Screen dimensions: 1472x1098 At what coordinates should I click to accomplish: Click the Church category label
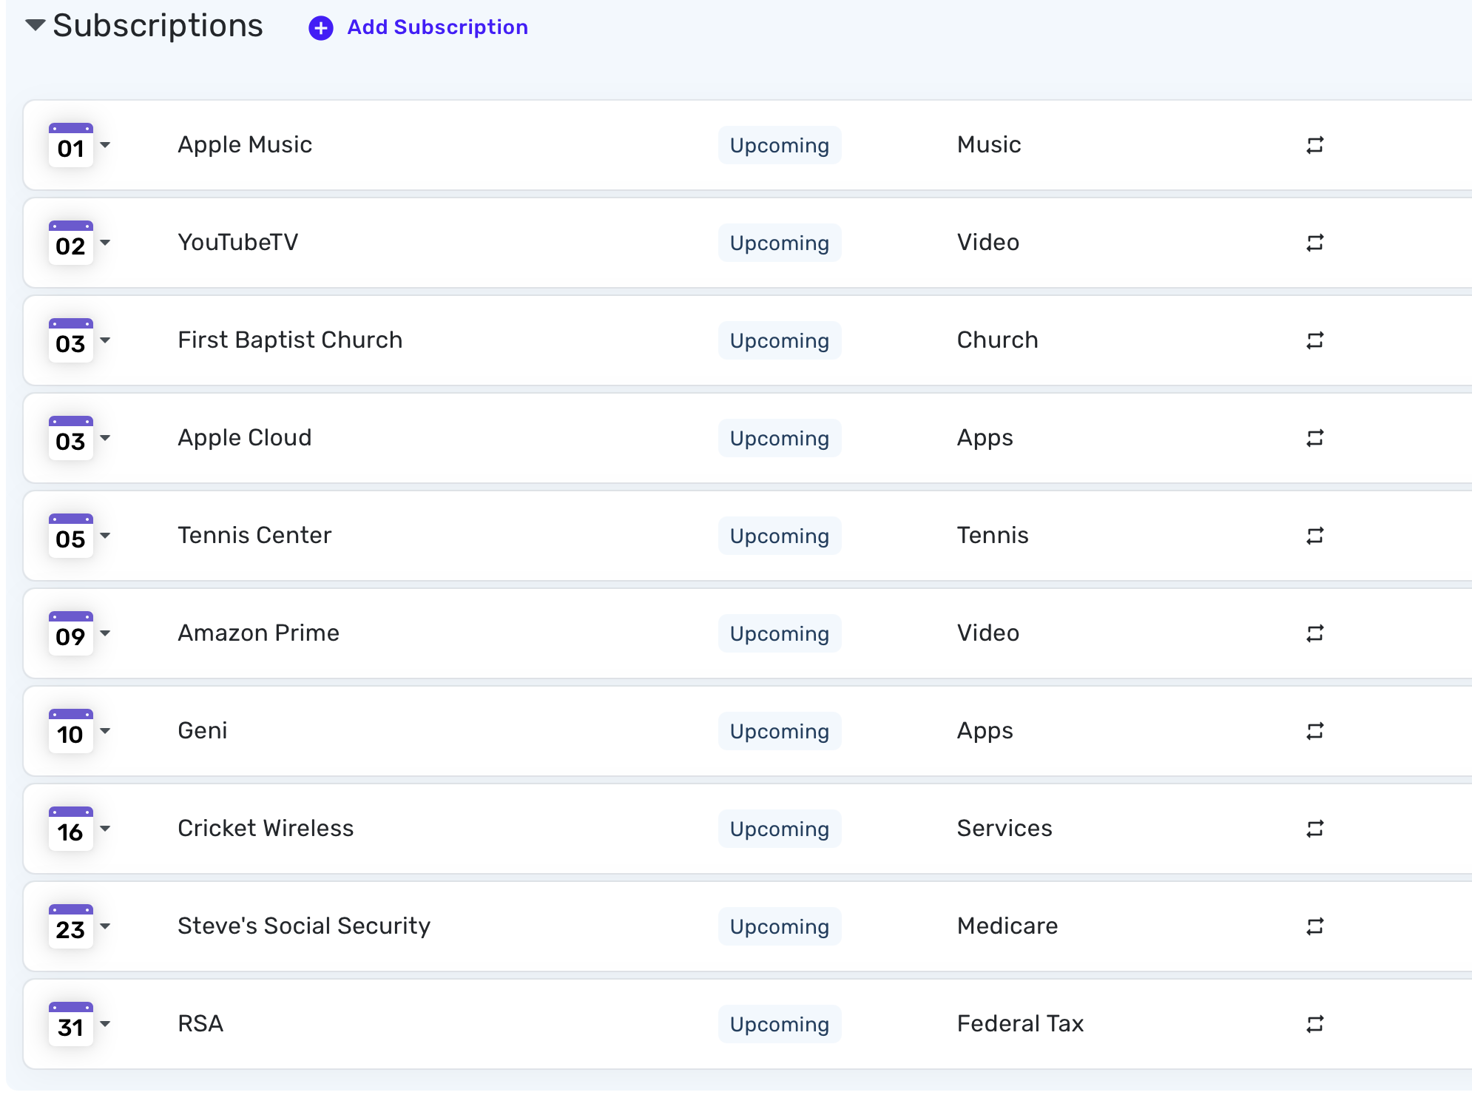pos(998,340)
